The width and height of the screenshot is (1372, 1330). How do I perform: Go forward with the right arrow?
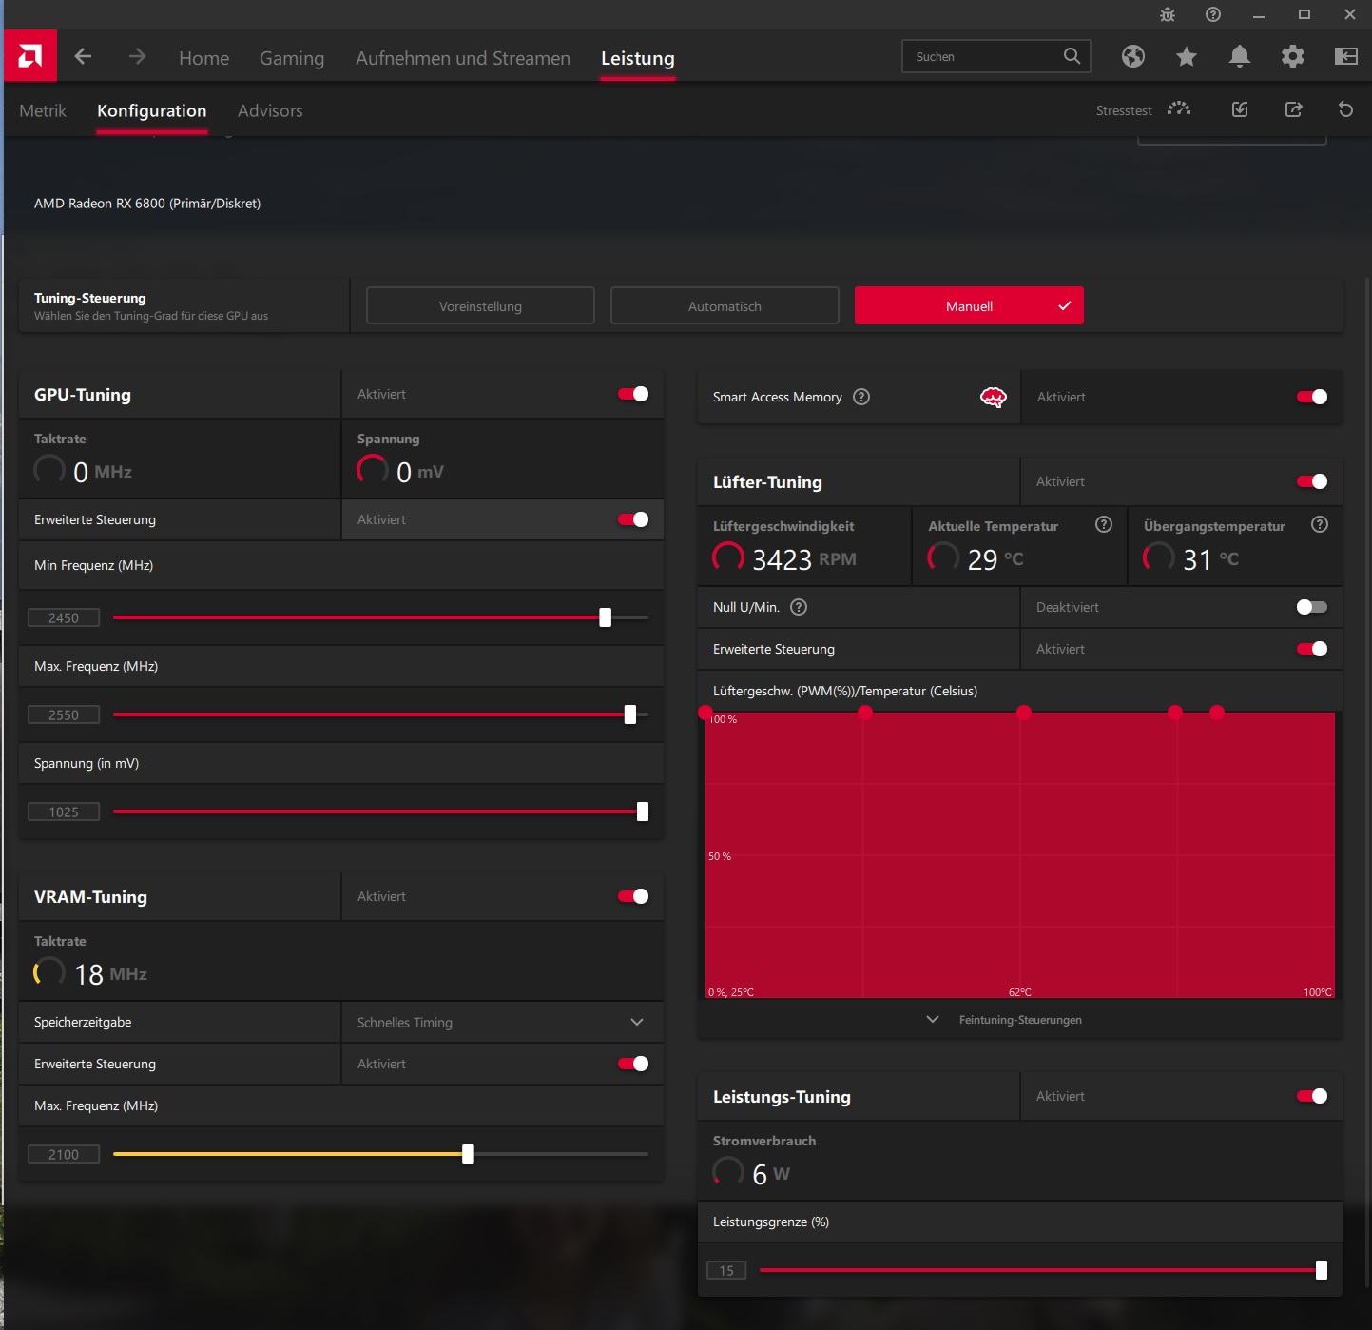pyautogui.click(x=137, y=56)
